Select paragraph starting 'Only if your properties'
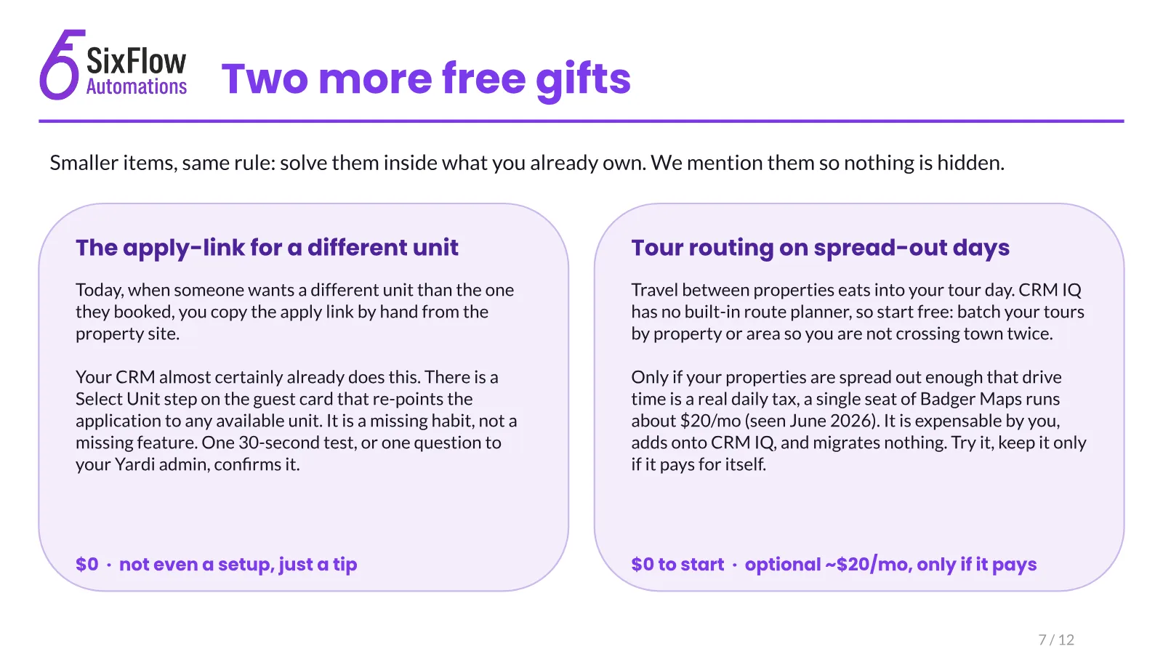Screen dimensions: 1163x654 [x=858, y=421]
